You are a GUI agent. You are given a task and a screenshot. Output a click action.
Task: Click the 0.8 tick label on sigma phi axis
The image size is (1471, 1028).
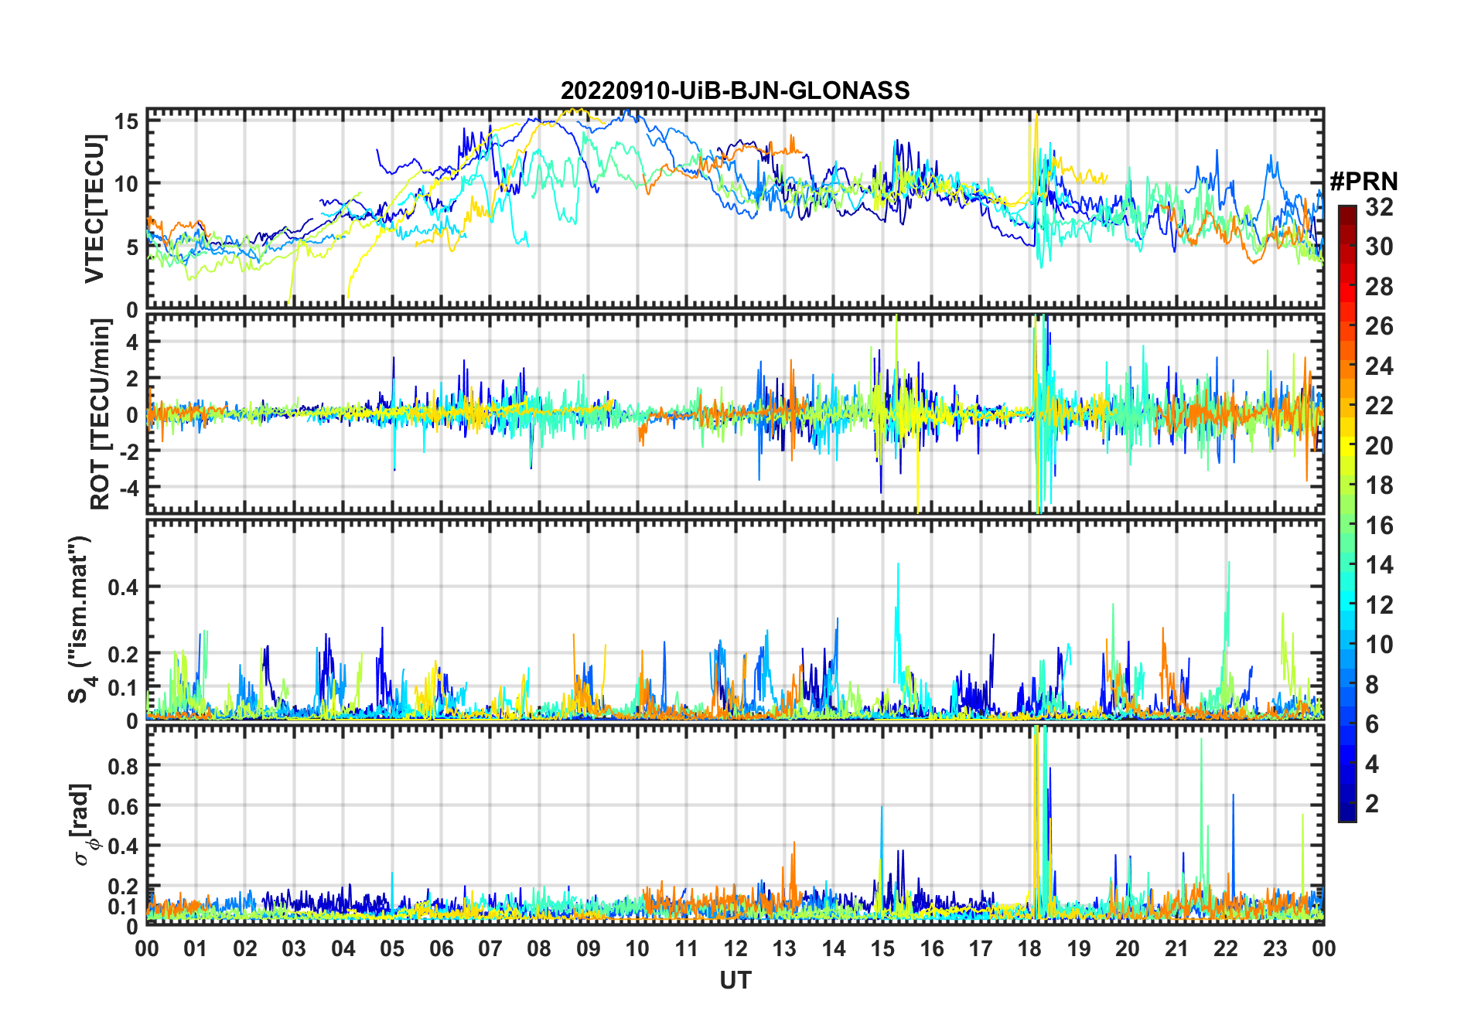pos(123,766)
